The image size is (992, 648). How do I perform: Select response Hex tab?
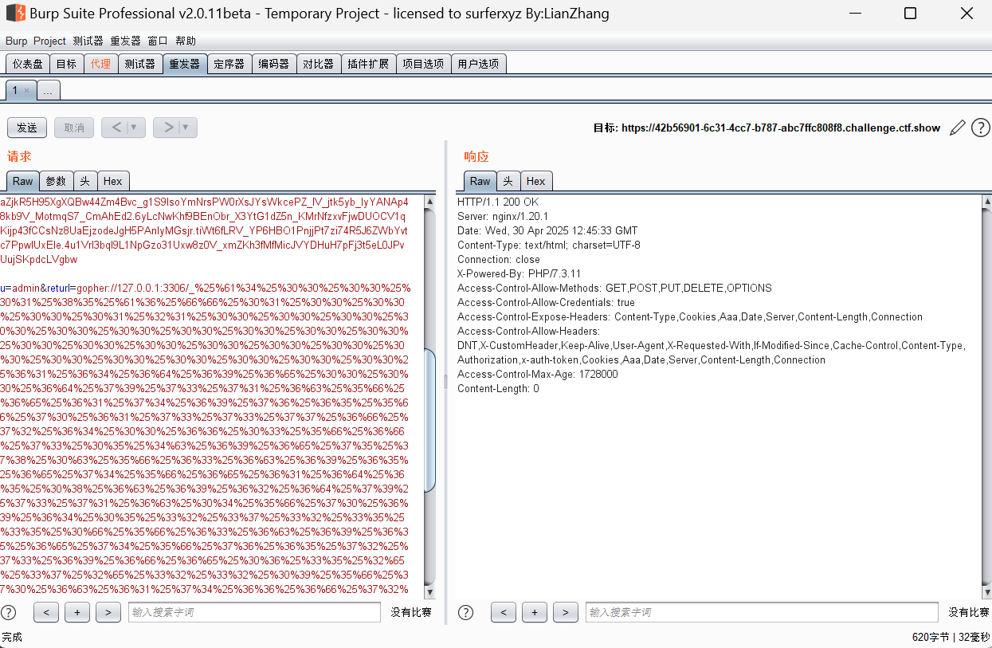pyautogui.click(x=535, y=181)
